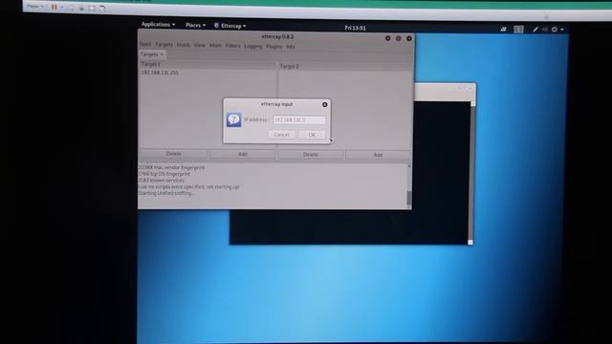Screen dimensions: 612x344
Task: Open the Filters menu
Action: tap(232, 46)
